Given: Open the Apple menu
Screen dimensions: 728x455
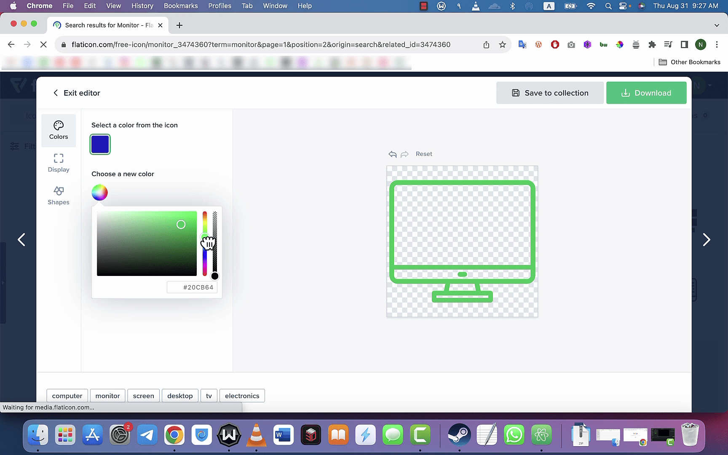Looking at the screenshot, I should tap(13, 6).
